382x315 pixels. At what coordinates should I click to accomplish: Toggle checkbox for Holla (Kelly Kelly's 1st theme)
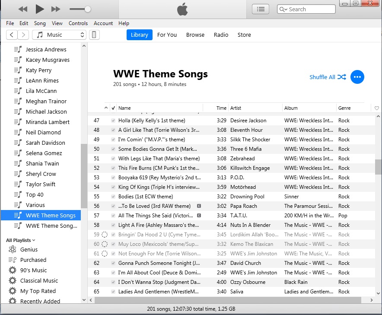113,121
